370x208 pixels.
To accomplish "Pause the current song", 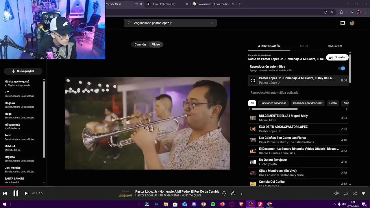I will click(16, 193).
